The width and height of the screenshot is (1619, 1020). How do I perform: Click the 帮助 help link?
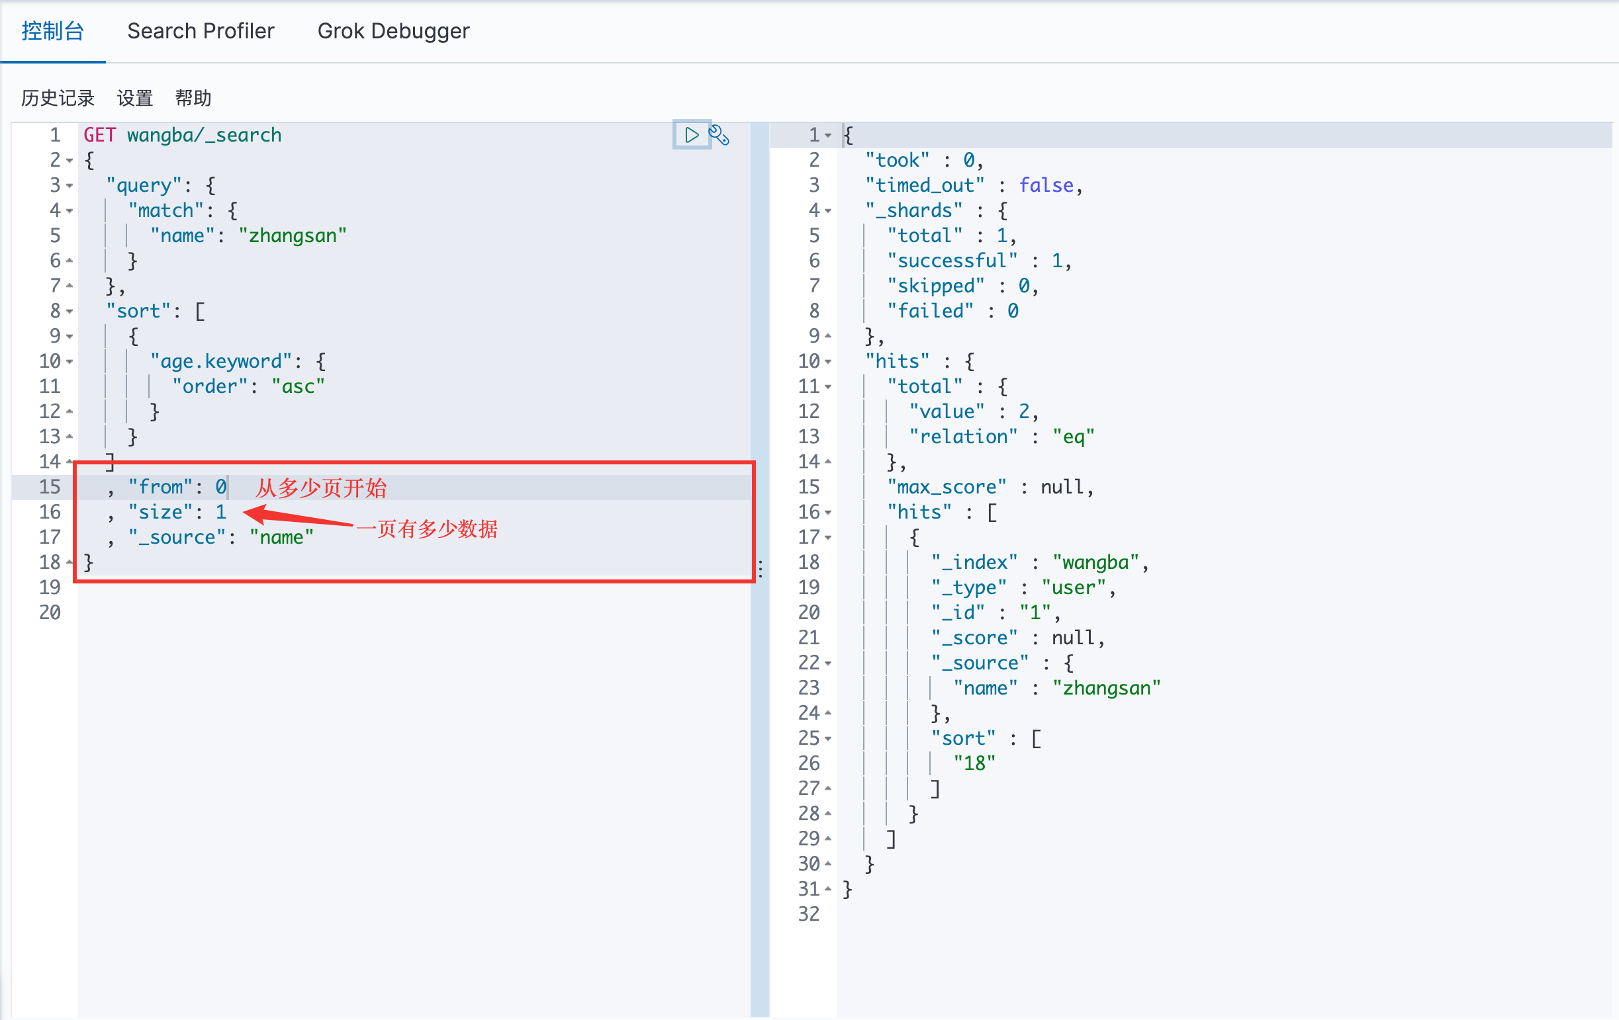(193, 98)
